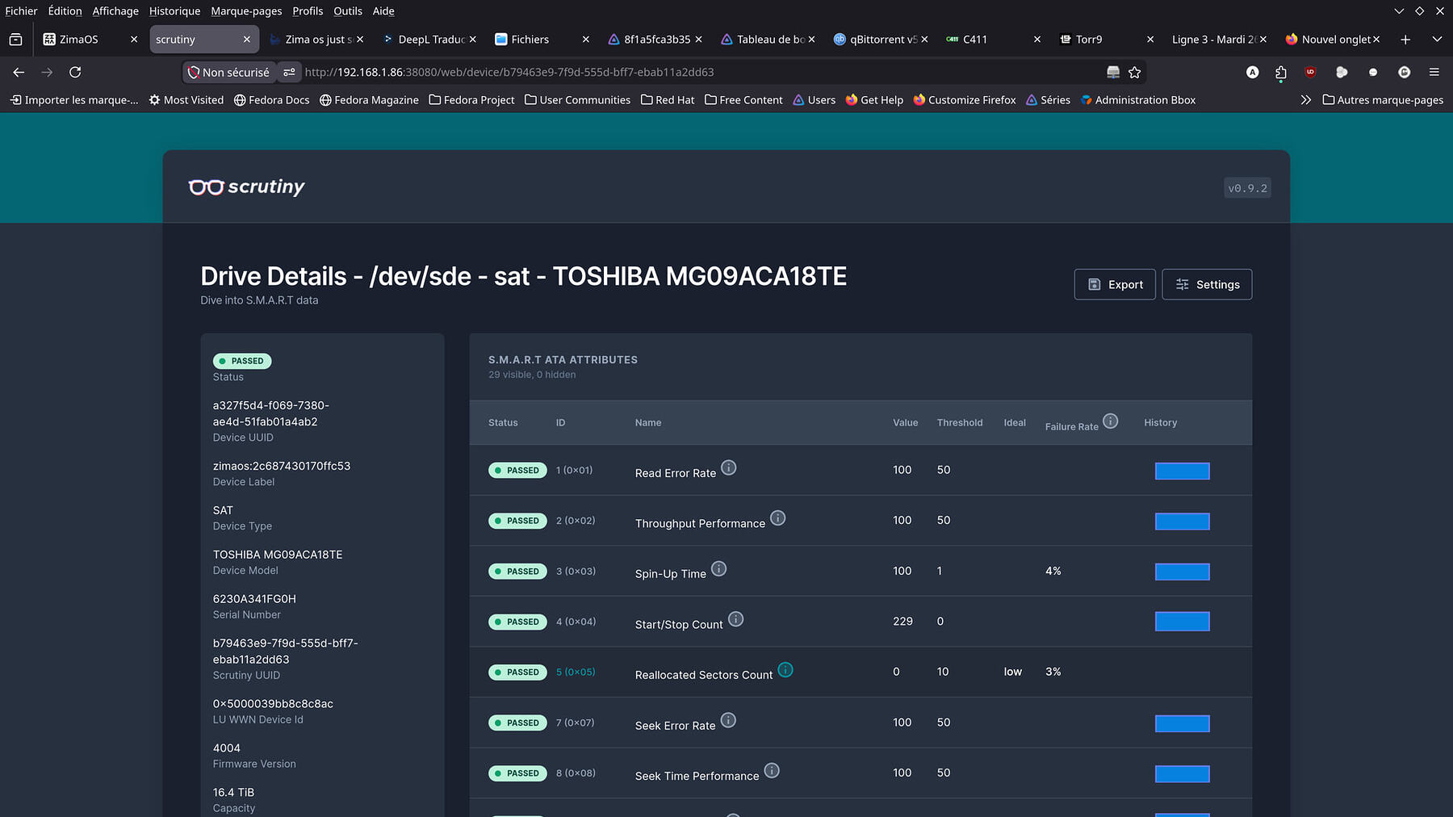The image size is (1453, 817).
Task: Show more bookmarks chevron
Action: pyautogui.click(x=1305, y=100)
